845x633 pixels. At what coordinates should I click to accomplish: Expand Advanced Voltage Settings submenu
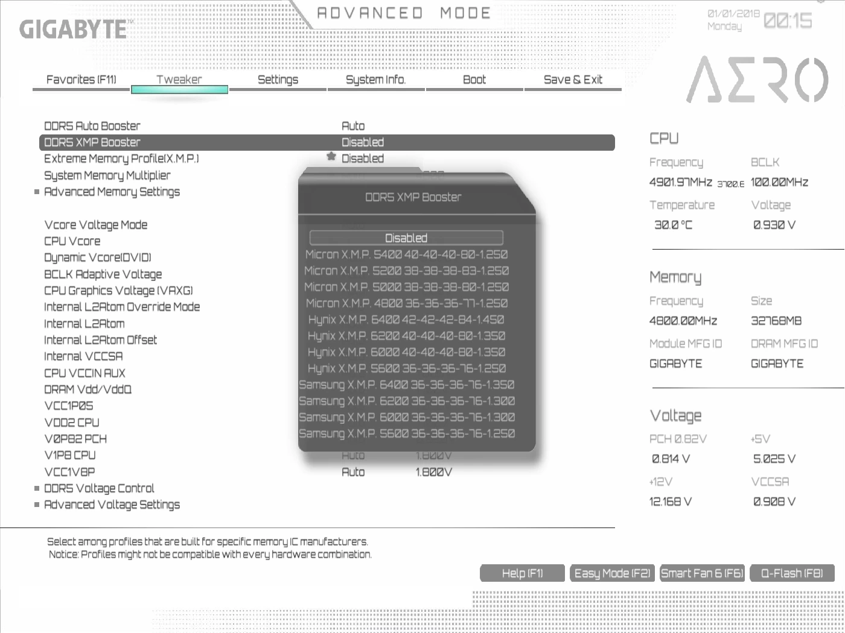pos(112,505)
